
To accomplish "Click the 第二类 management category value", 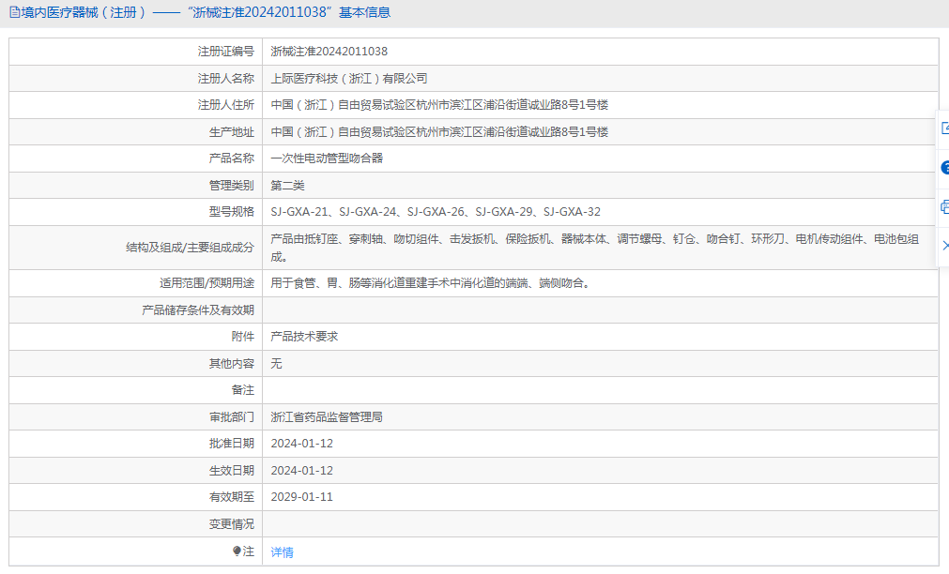I will click(x=287, y=186).
